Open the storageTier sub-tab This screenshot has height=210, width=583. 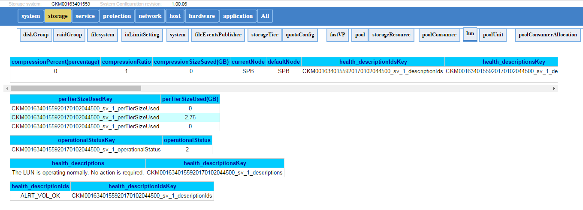(265, 35)
